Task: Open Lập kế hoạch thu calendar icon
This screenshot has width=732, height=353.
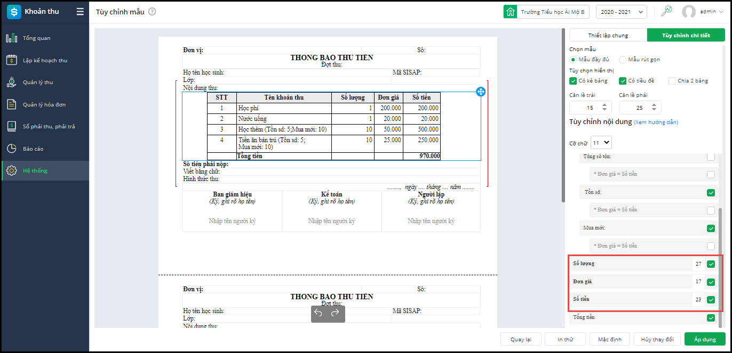Action: click(x=12, y=60)
